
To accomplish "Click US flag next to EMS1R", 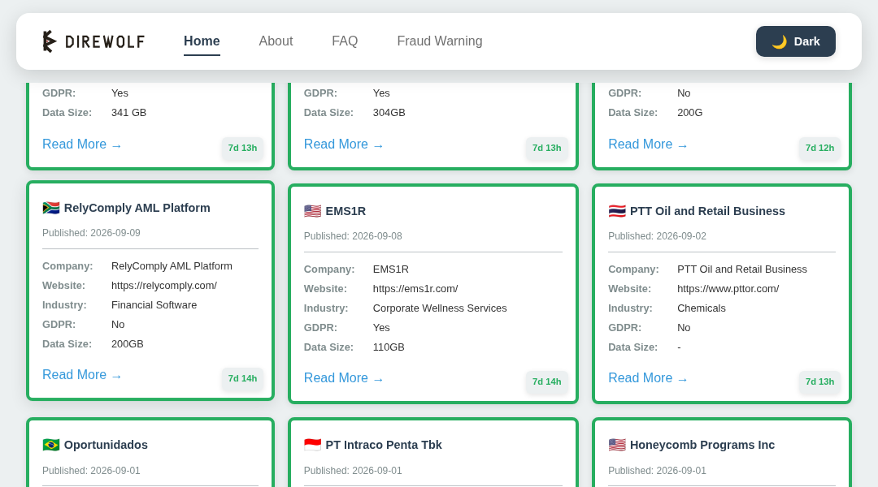I will 312,211.
